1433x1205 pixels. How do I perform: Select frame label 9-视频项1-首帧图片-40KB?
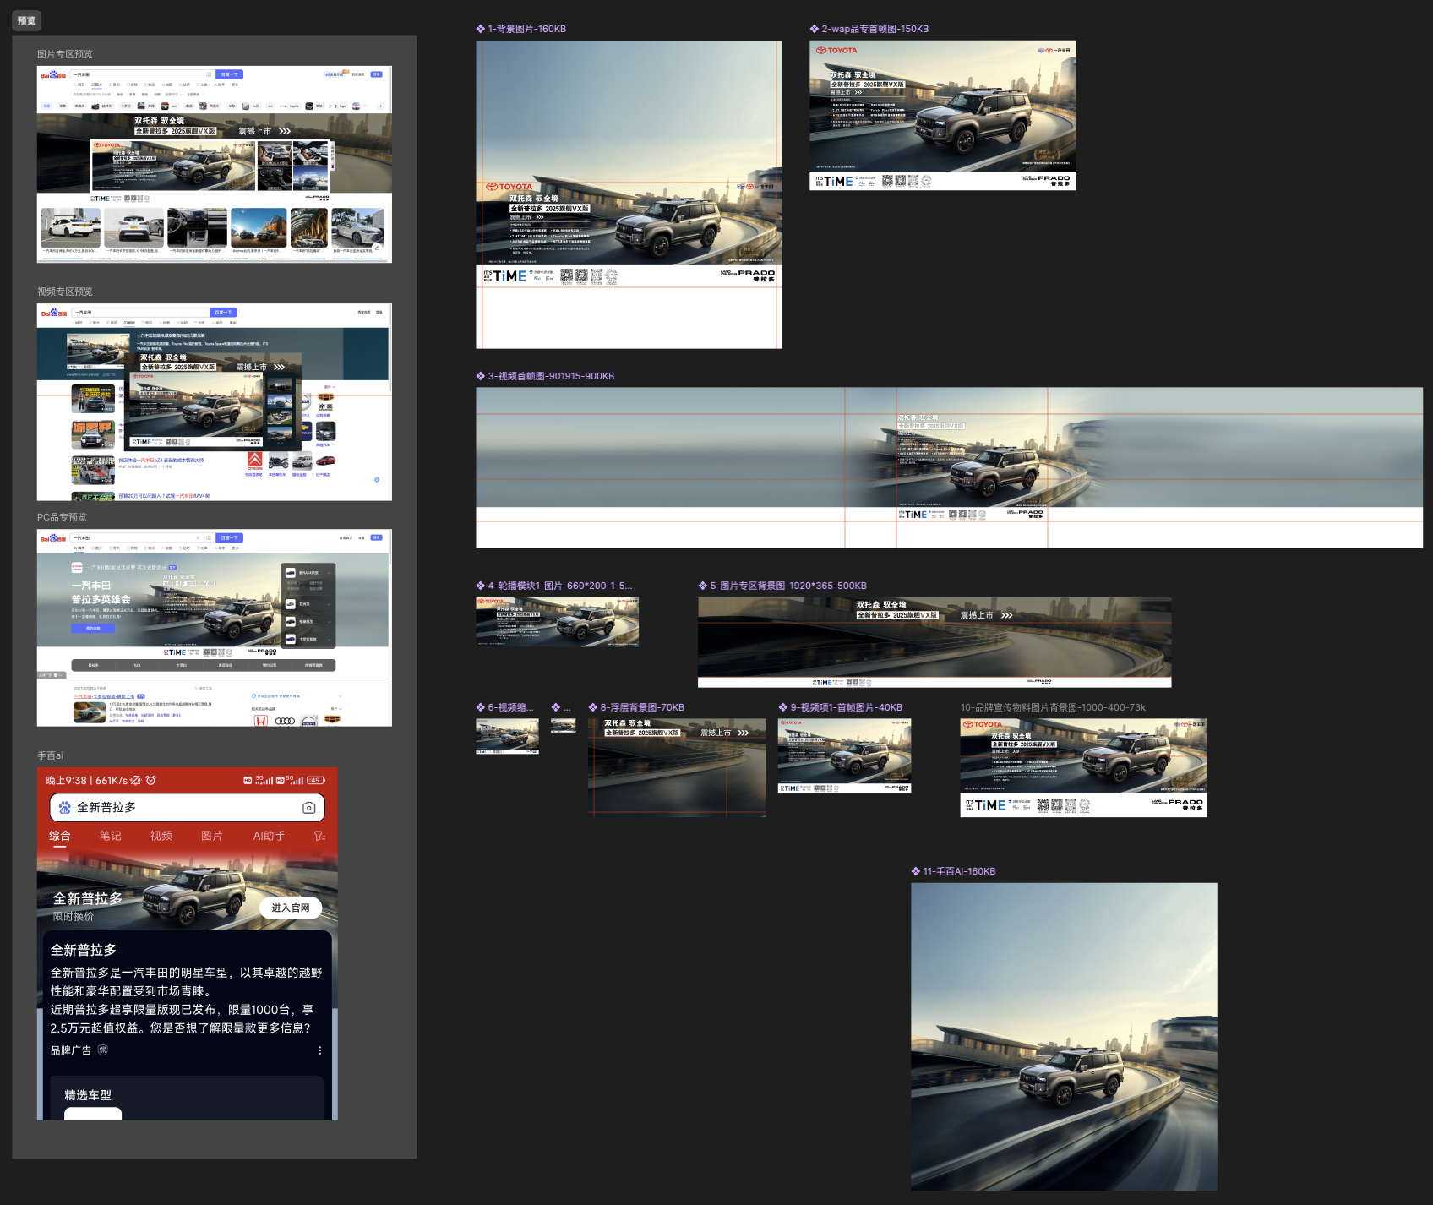(846, 707)
